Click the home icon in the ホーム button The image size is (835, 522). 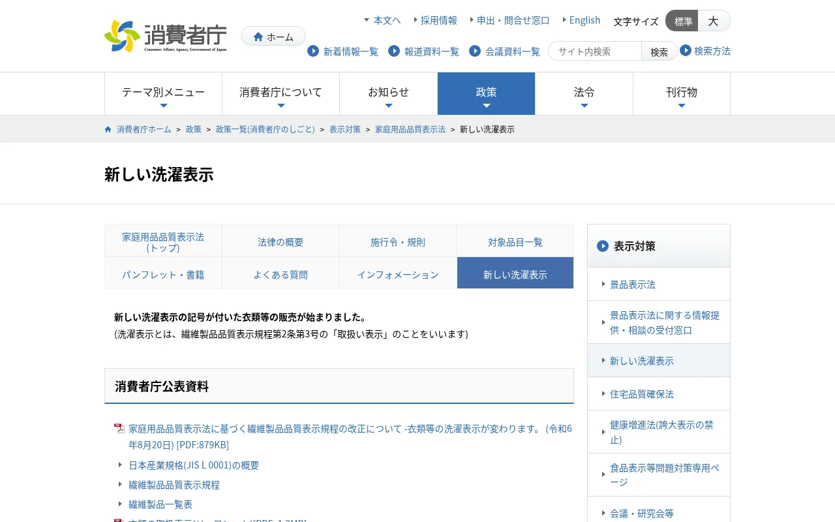258,37
